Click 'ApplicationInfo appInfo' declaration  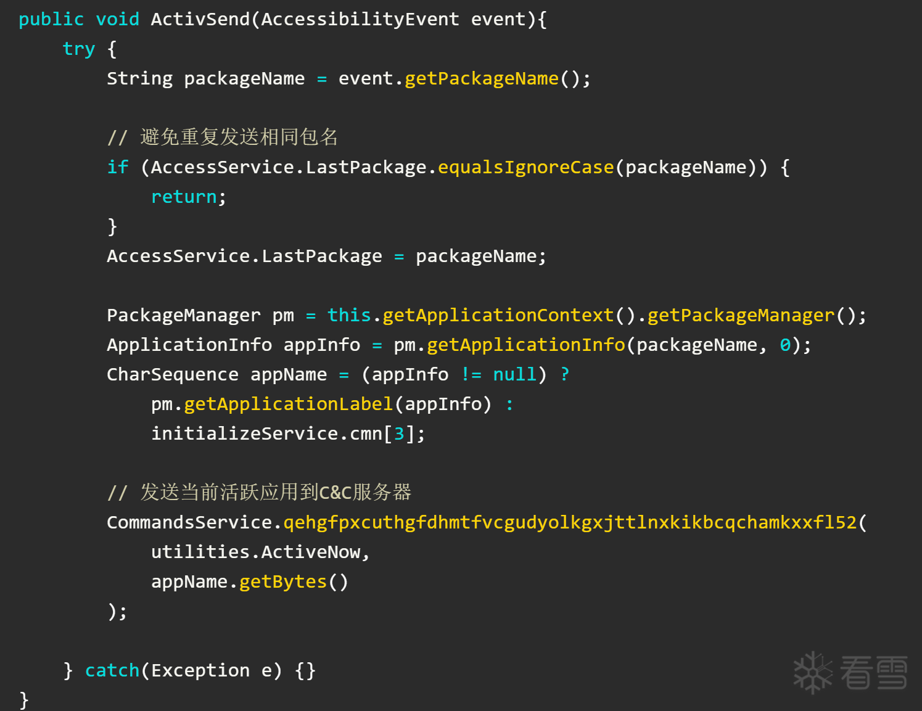pyautogui.click(x=234, y=345)
